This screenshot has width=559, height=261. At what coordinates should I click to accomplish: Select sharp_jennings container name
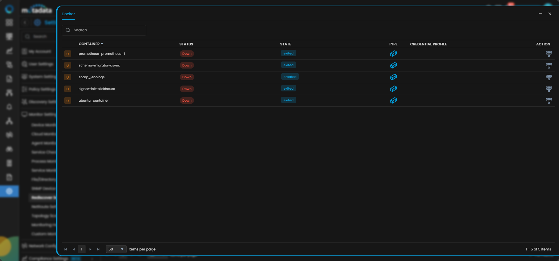point(92,77)
